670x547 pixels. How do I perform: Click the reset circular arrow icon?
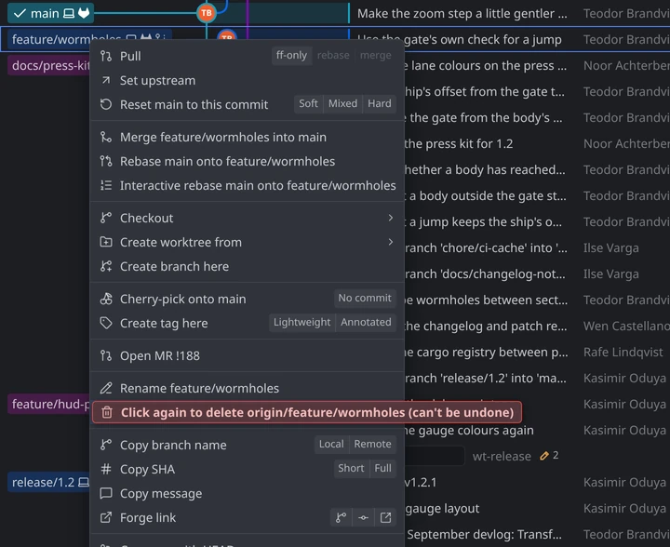click(106, 104)
